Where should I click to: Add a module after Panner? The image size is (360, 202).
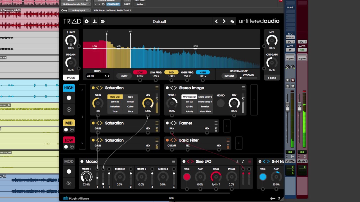click(x=227, y=126)
